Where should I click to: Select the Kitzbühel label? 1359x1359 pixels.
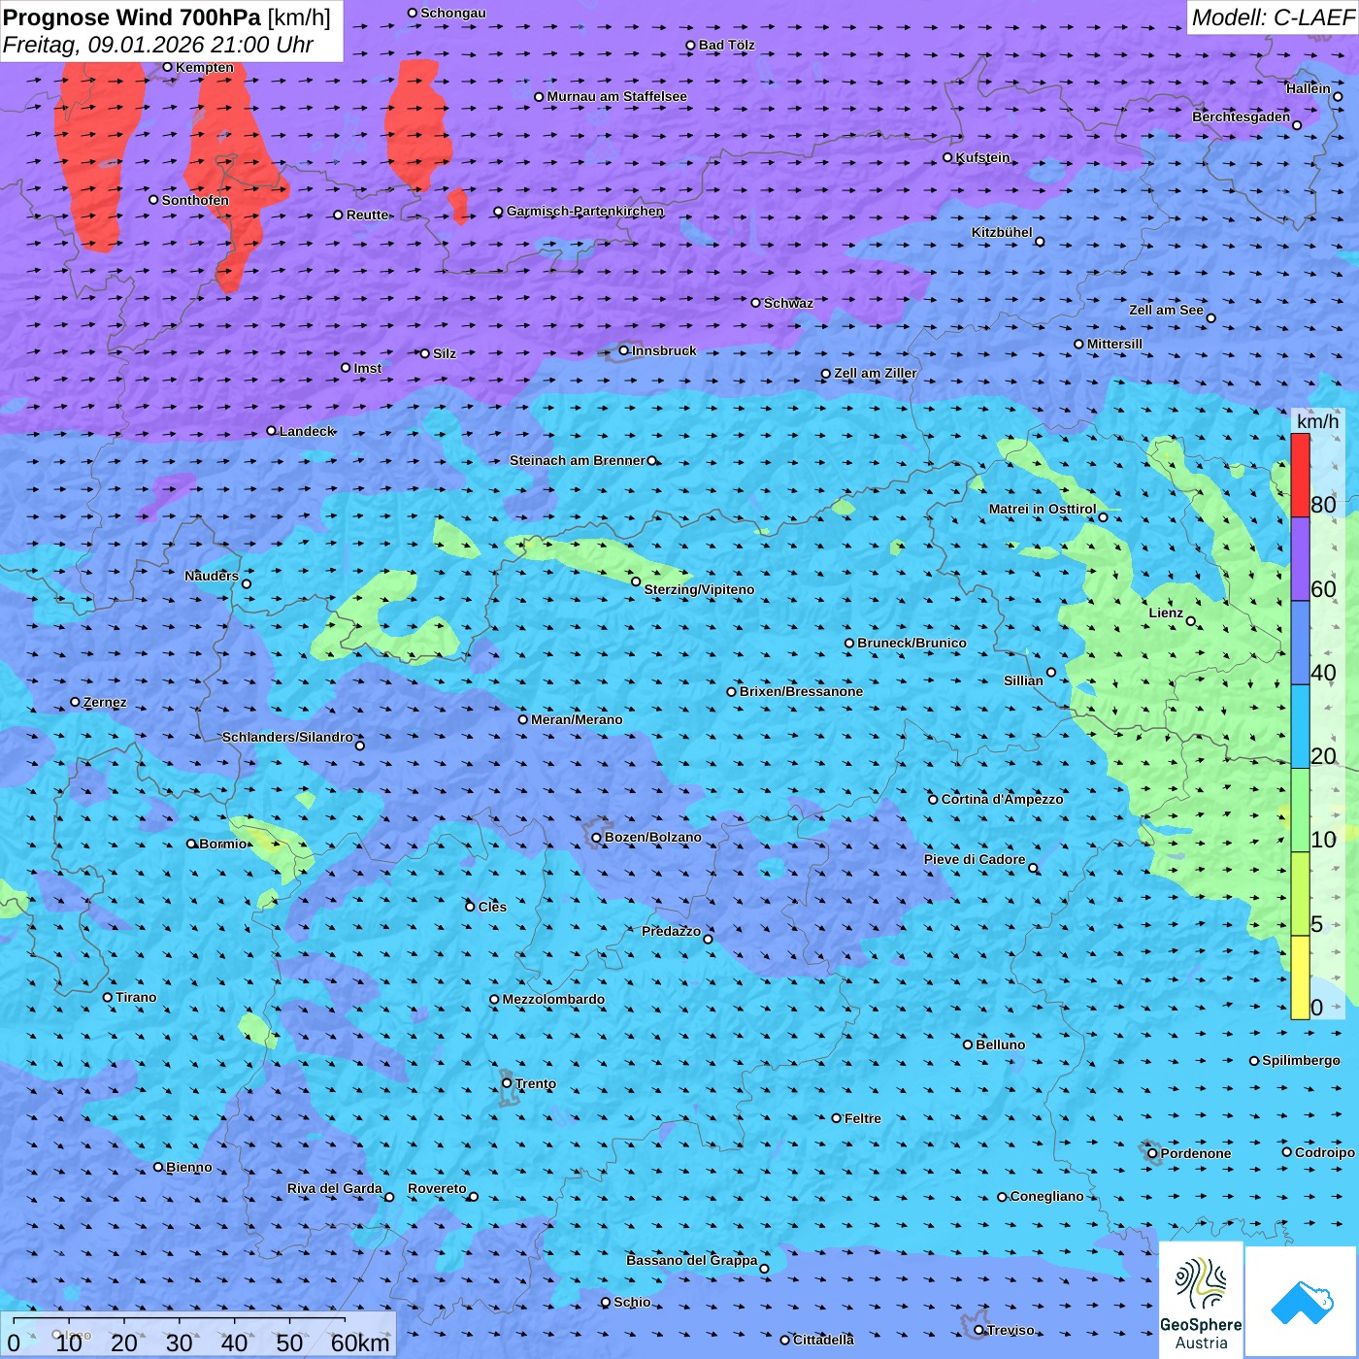(1002, 232)
